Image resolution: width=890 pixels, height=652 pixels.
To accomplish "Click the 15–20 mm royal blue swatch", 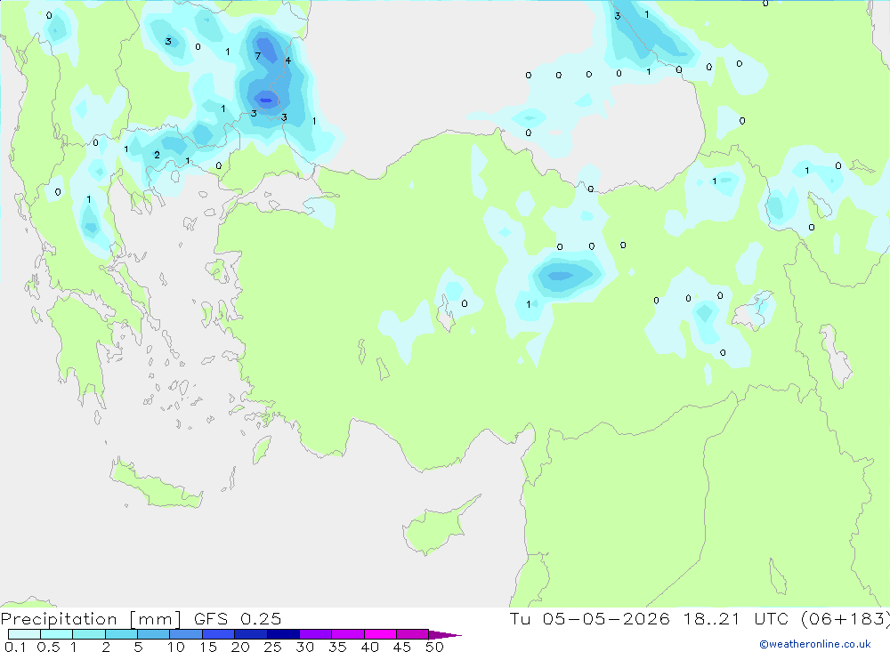I will [218, 634].
